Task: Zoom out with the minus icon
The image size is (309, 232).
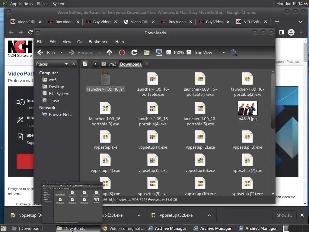Action: tap(169, 53)
